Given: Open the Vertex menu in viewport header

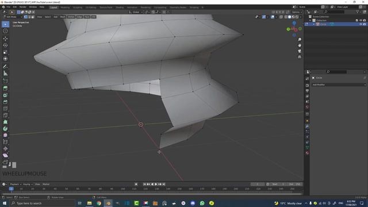Looking at the screenshot, I should point(71,17).
